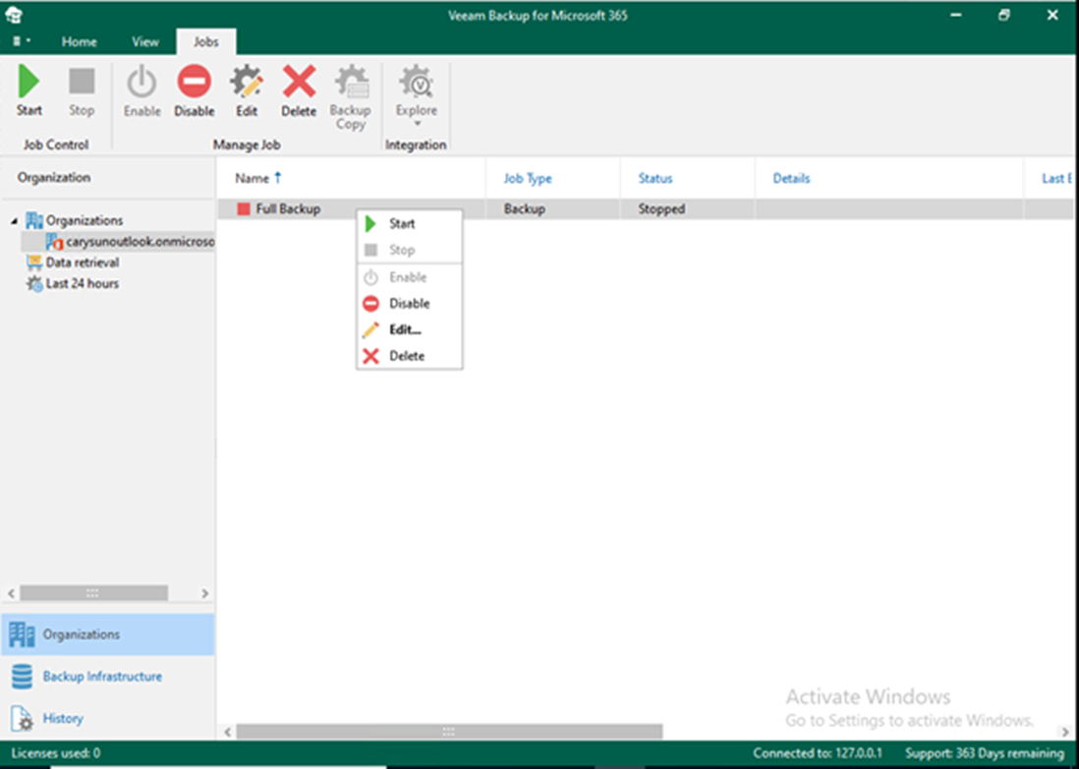The width and height of the screenshot is (1079, 769).
Task: Click the sidebar scrollbar right arrow
Action: tap(204, 593)
